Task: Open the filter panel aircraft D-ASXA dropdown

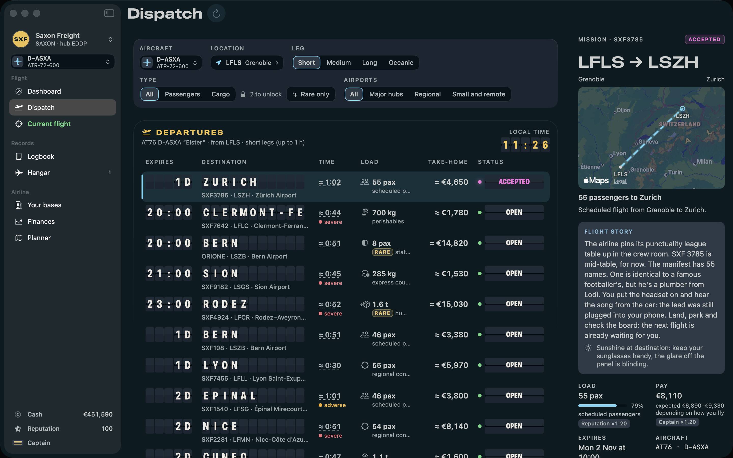Action: 171,63
